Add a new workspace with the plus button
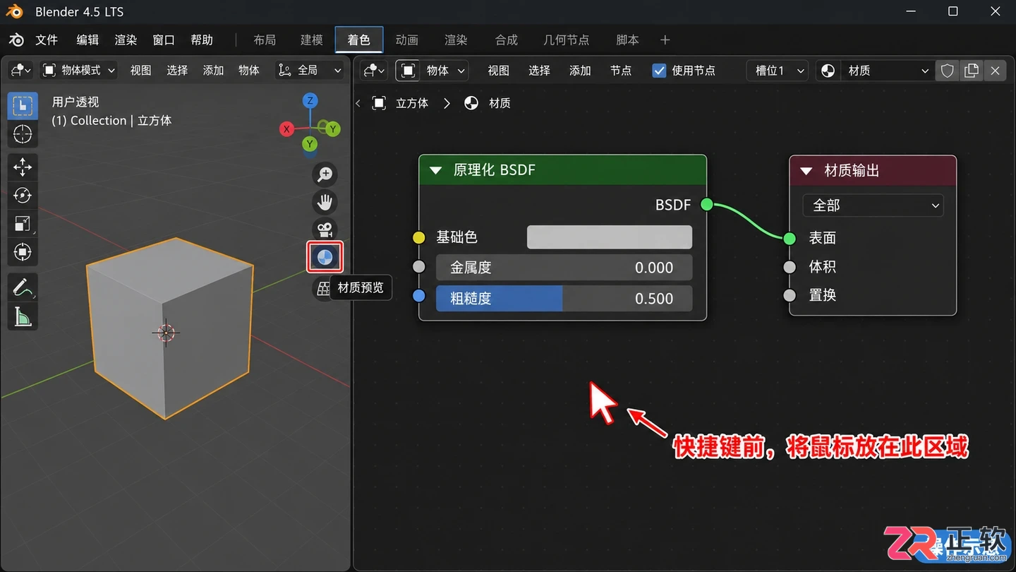 pyautogui.click(x=665, y=40)
